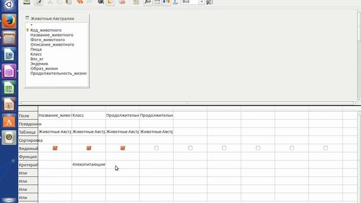
Task: Click horizontal scrollbar below the table pane
Action: [x=187, y=103]
